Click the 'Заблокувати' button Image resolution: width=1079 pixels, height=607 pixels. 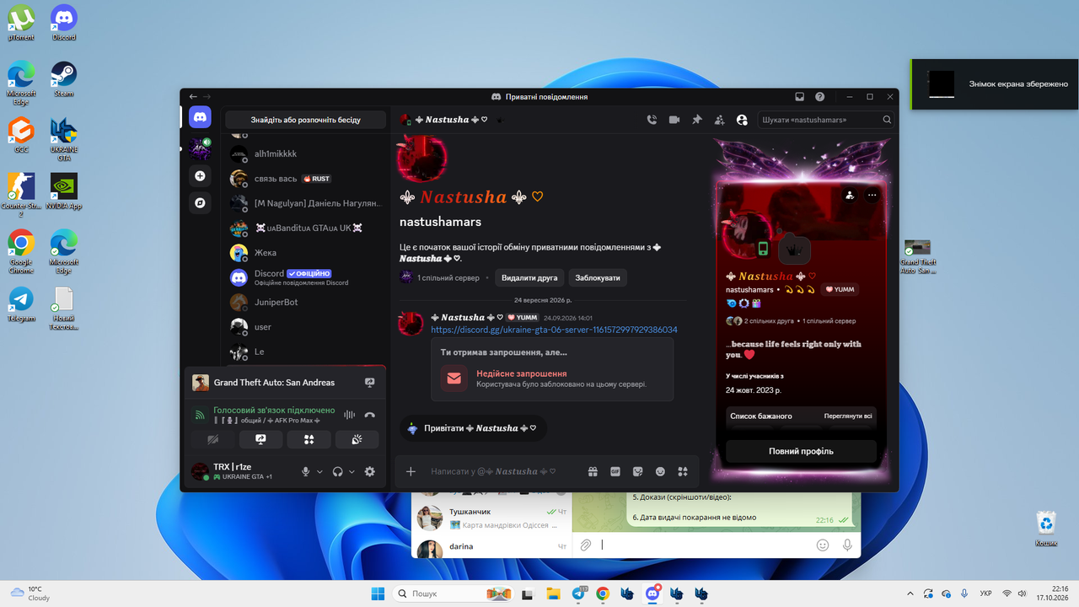(x=598, y=277)
